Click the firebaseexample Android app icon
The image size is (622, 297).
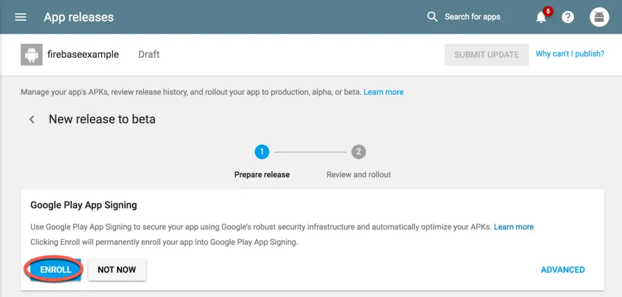pyautogui.click(x=30, y=55)
